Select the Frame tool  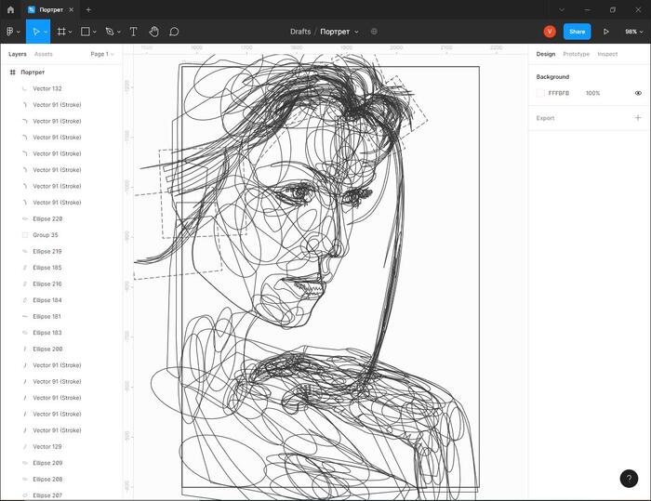pyautogui.click(x=61, y=32)
